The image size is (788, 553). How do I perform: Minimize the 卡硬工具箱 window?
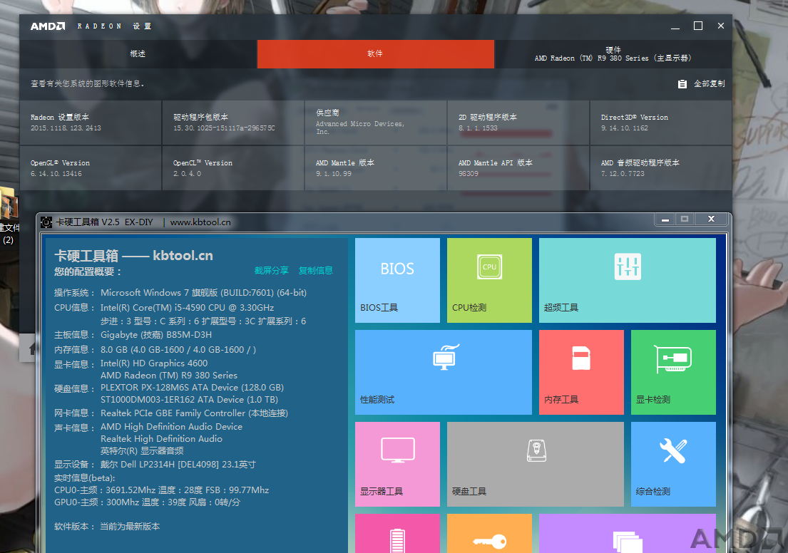665,219
